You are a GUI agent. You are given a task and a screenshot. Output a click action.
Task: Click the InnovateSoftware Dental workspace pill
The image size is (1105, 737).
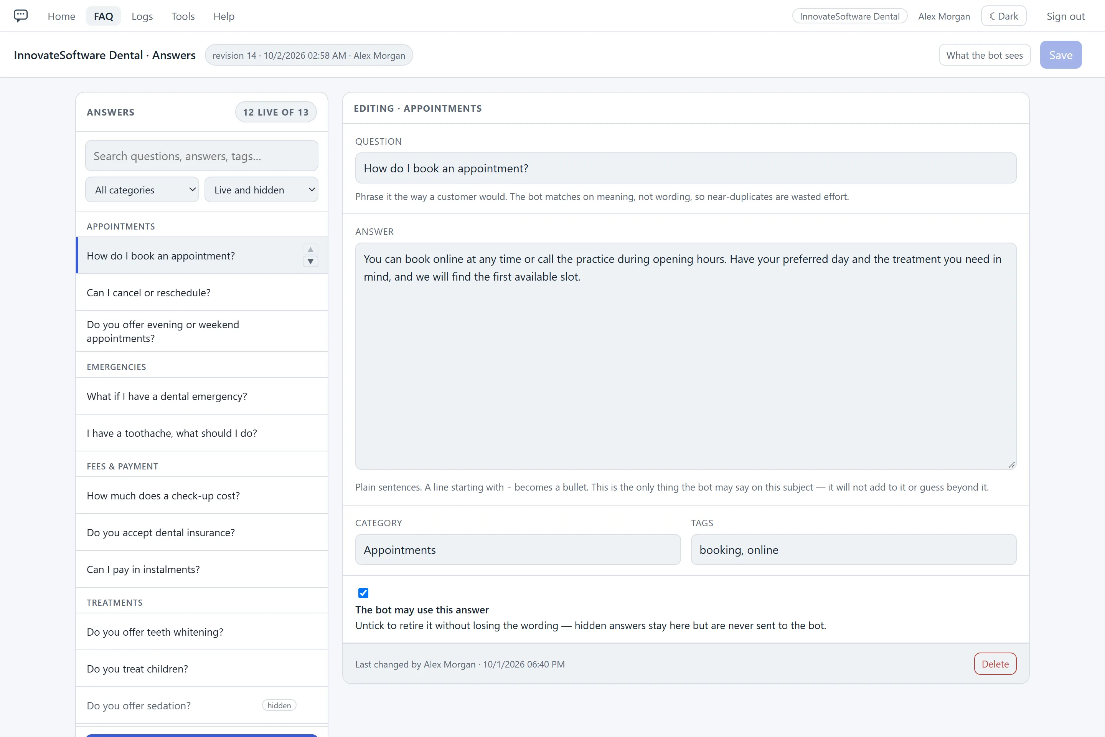(x=849, y=16)
